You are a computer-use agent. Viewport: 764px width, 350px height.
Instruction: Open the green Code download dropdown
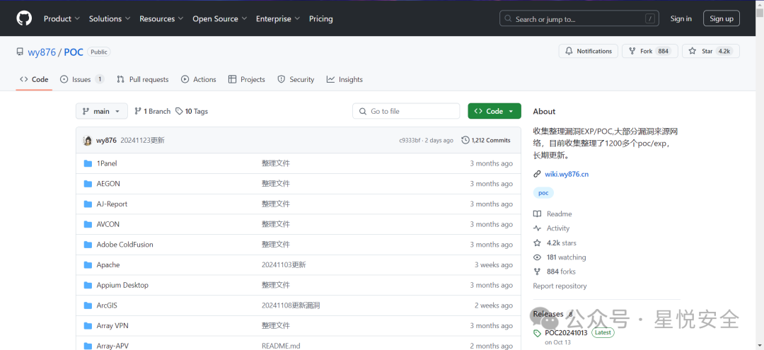click(494, 111)
